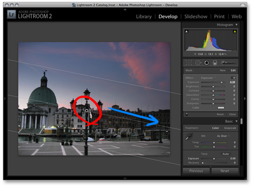Apply Auto tone adjustment
Image resolution: width=253 pixels, height=187 pixels.
pyautogui.click(x=226, y=154)
